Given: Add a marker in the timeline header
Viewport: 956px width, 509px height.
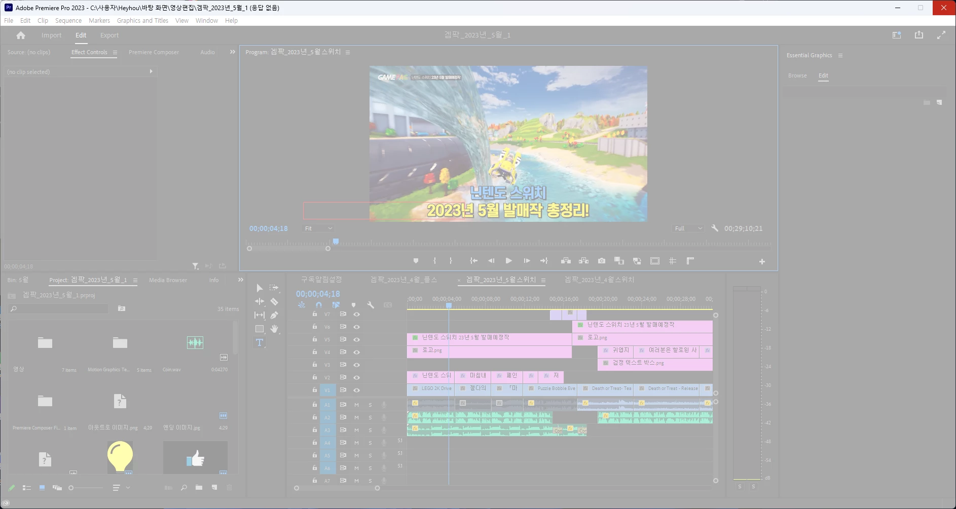Looking at the screenshot, I should (x=353, y=305).
